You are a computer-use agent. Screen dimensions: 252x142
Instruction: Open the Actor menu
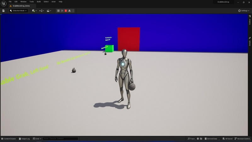pos(53,2)
